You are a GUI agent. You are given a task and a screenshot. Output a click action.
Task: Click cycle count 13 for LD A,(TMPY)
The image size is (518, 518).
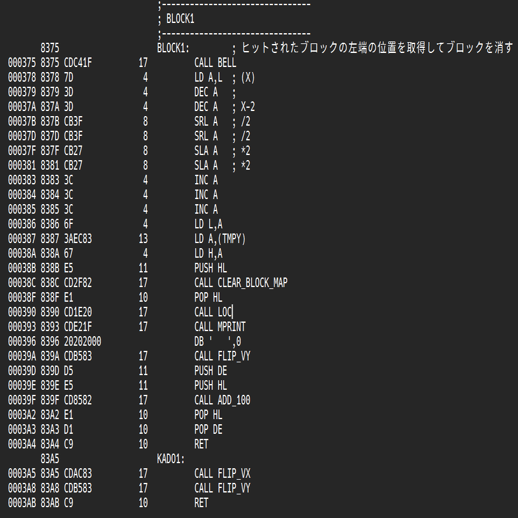click(143, 239)
